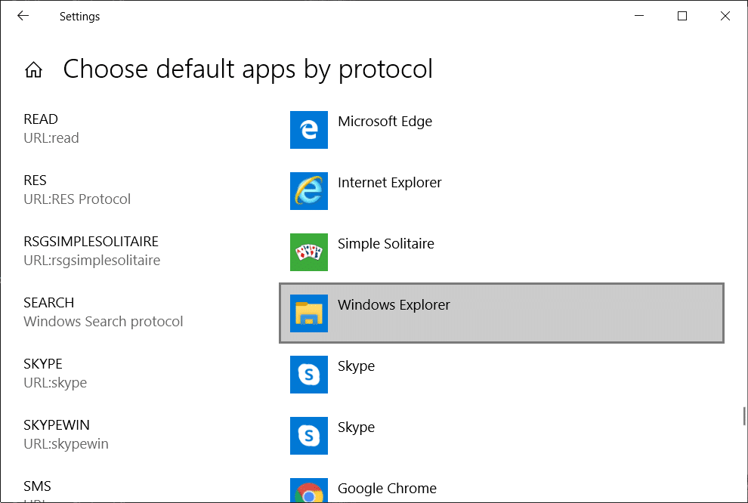The width and height of the screenshot is (748, 503).
Task: Click the Settings window title text
Action: [x=79, y=17]
